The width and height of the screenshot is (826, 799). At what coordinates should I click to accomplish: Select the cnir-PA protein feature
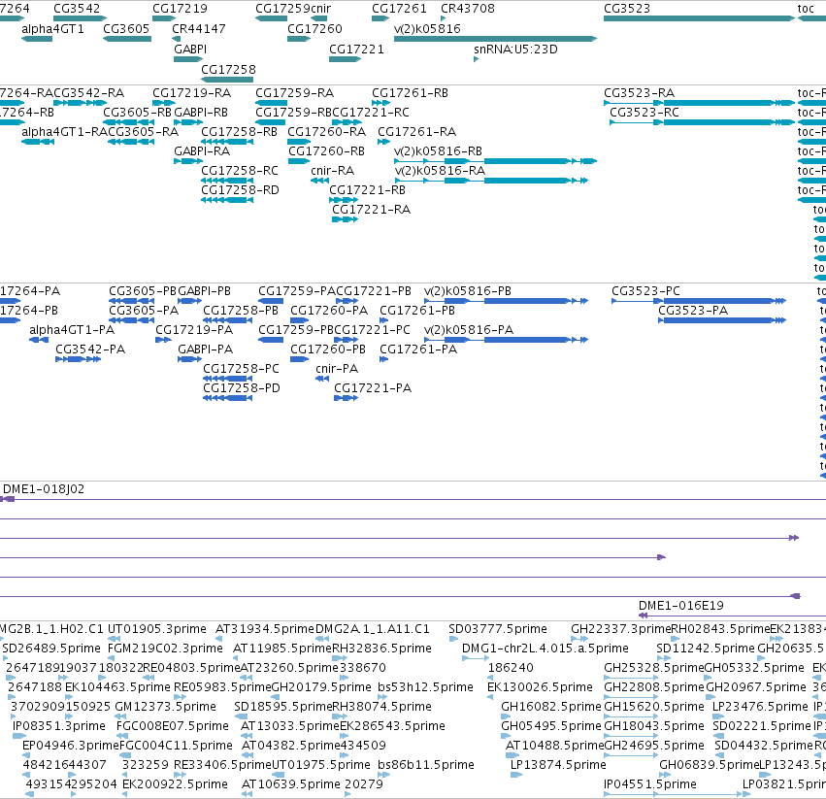coord(322,379)
